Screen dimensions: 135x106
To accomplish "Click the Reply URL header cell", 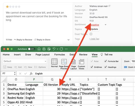I will click(70, 85).
